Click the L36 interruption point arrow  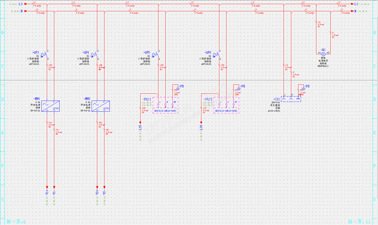point(201,125)
